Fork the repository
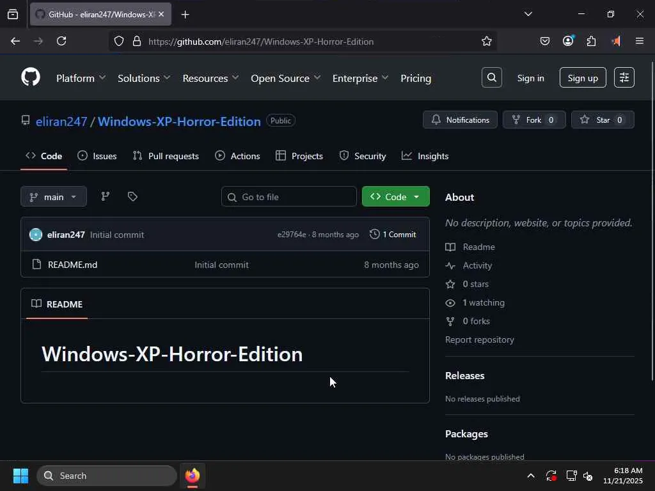This screenshot has height=491, width=655. [534, 120]
